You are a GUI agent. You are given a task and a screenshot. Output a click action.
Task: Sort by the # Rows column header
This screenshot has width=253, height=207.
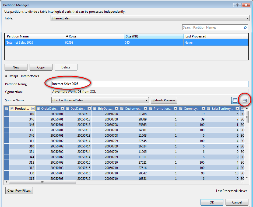(x=94, y=36)
